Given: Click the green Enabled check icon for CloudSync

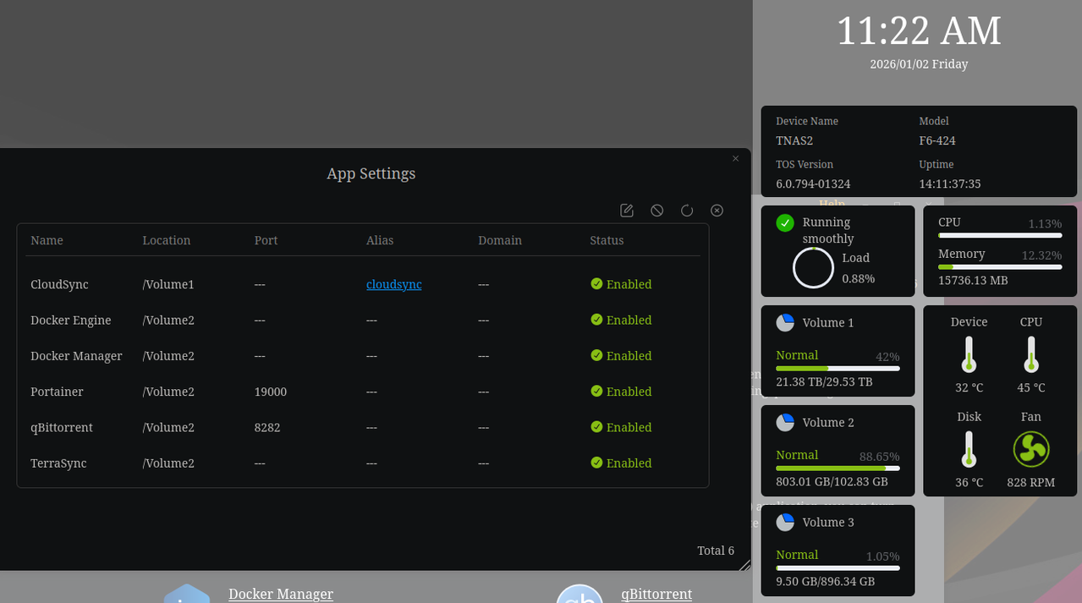Looking at the screenshot, I should click(596, 283).
